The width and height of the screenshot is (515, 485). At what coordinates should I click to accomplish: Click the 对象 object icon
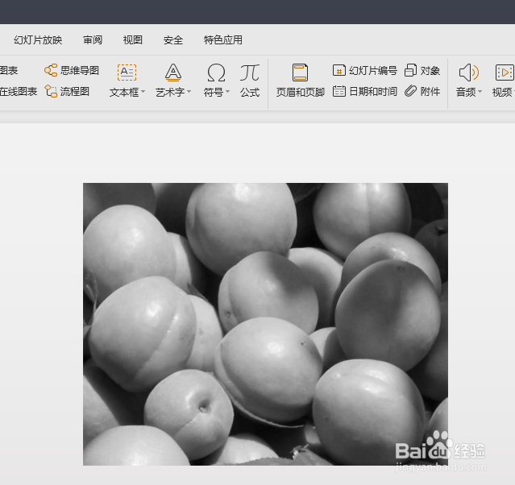(x=410, y=70)
